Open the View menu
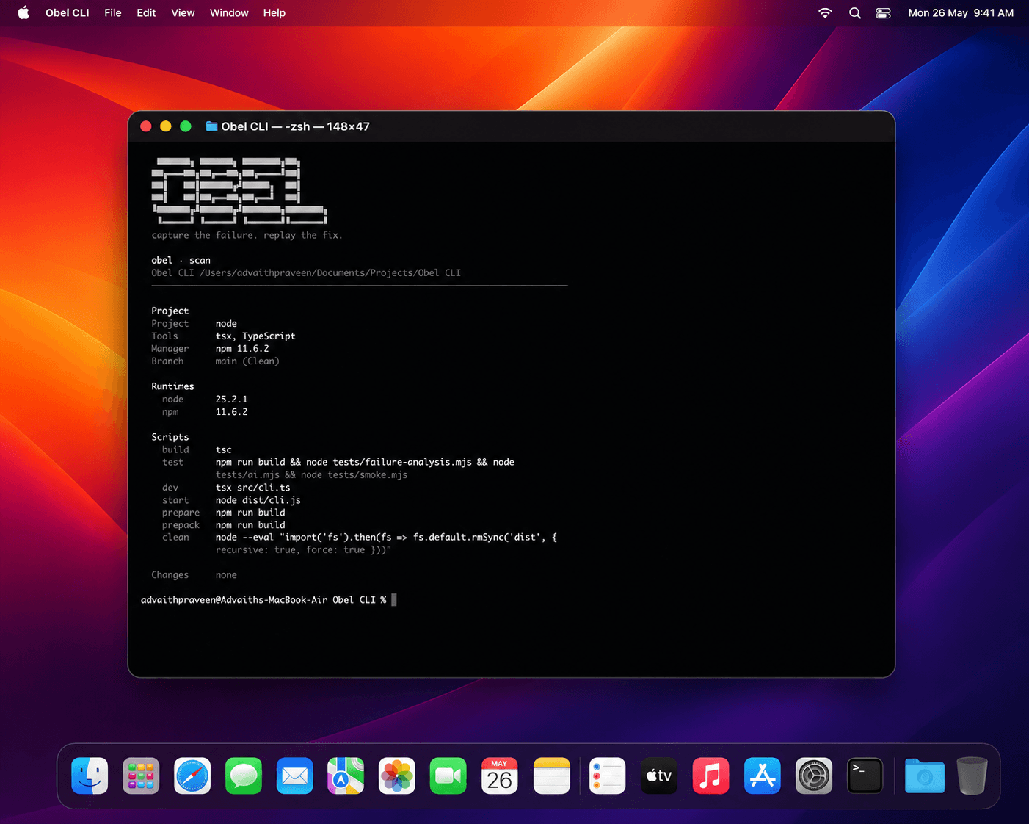 (183, 12)
